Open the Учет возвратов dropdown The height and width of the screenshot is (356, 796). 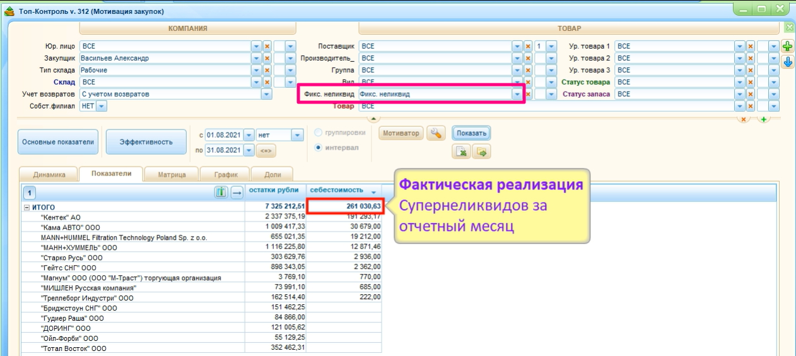click(267, 94)
